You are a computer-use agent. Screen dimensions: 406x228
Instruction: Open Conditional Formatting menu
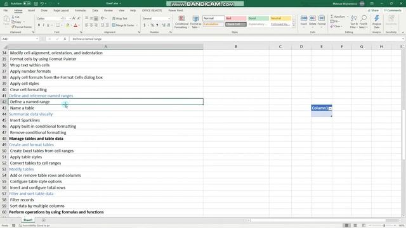[x=182, y=22]
